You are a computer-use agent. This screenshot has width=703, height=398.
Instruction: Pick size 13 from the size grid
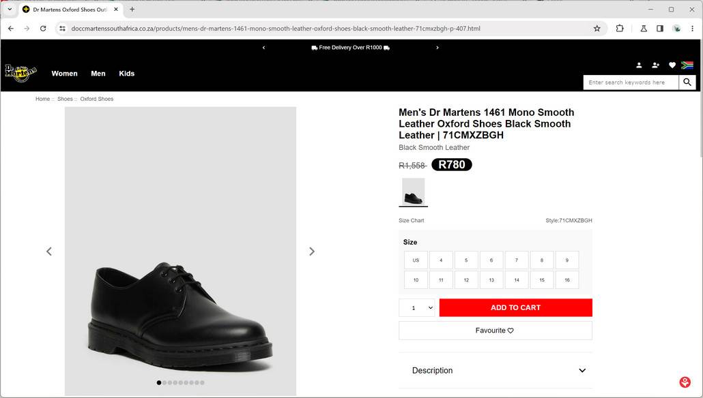(491, 280)
